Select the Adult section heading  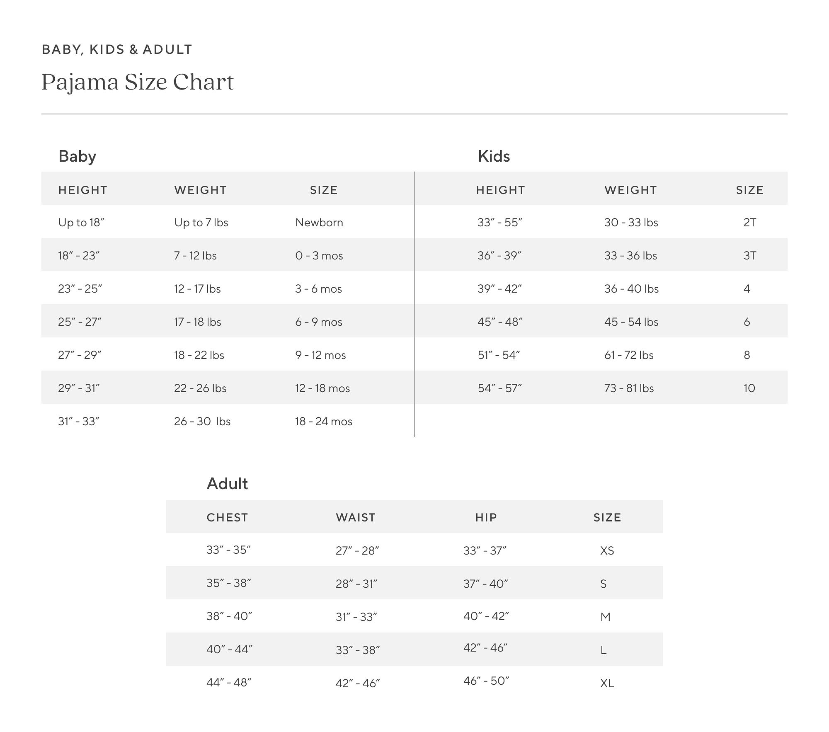[227, 484]
